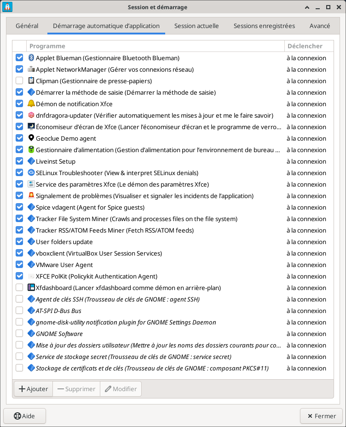The height and width of the screenshot is (427, 346).
Task: Check the Mise à jour des dossiers utilisateur checkbox
Action: click(19, 345)
